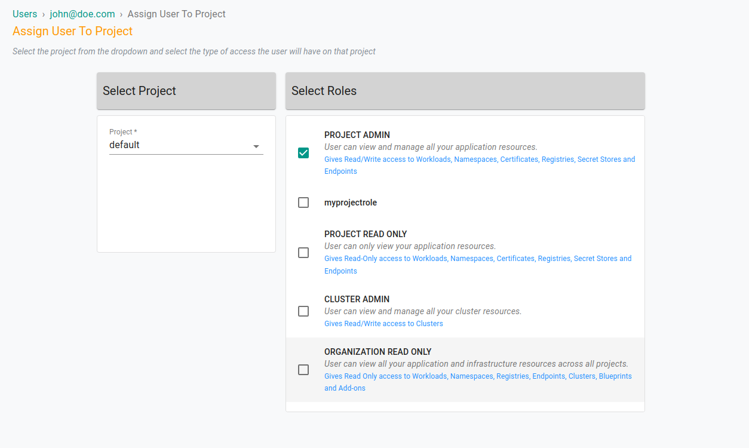Click the CLUSTER ADMIN role title
This screenshot has width=749, height=448.
tap(357, 299)
